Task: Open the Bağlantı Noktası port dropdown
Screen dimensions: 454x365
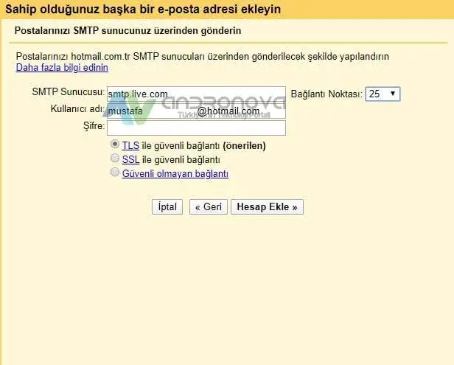Action: [383, 94]
